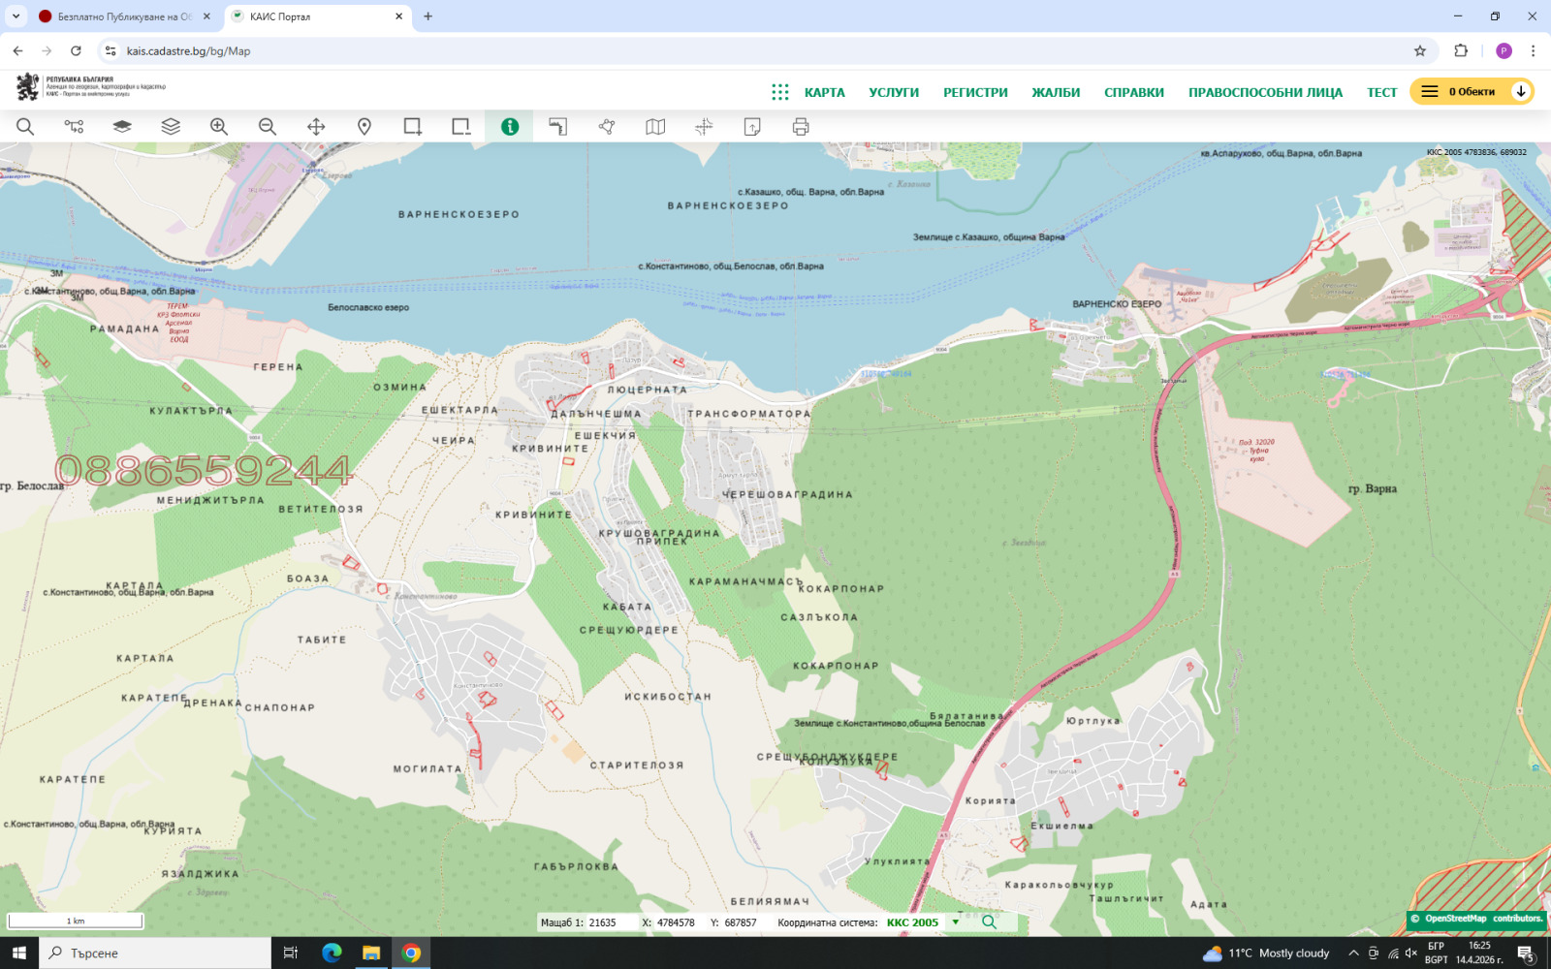This screenshot has height=969, width=1551.
Task: Open File Explorer from the taskbar
Action: click(x=371, y=953)
